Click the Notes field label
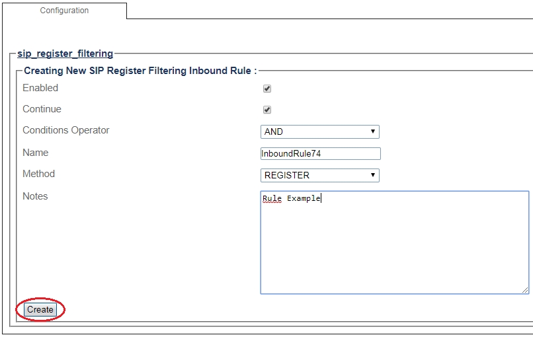Viewport: 533px width, 337px height. 35,196
